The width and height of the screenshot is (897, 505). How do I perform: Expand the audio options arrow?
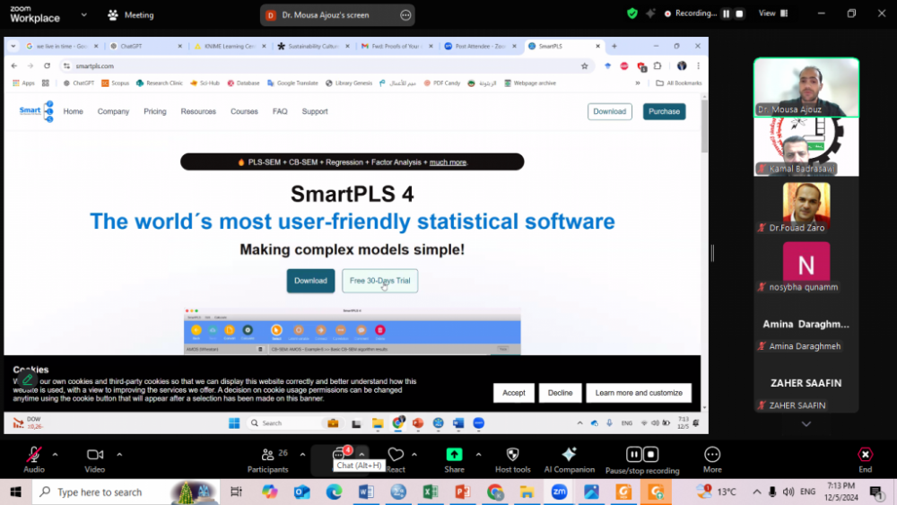(55, 455)
